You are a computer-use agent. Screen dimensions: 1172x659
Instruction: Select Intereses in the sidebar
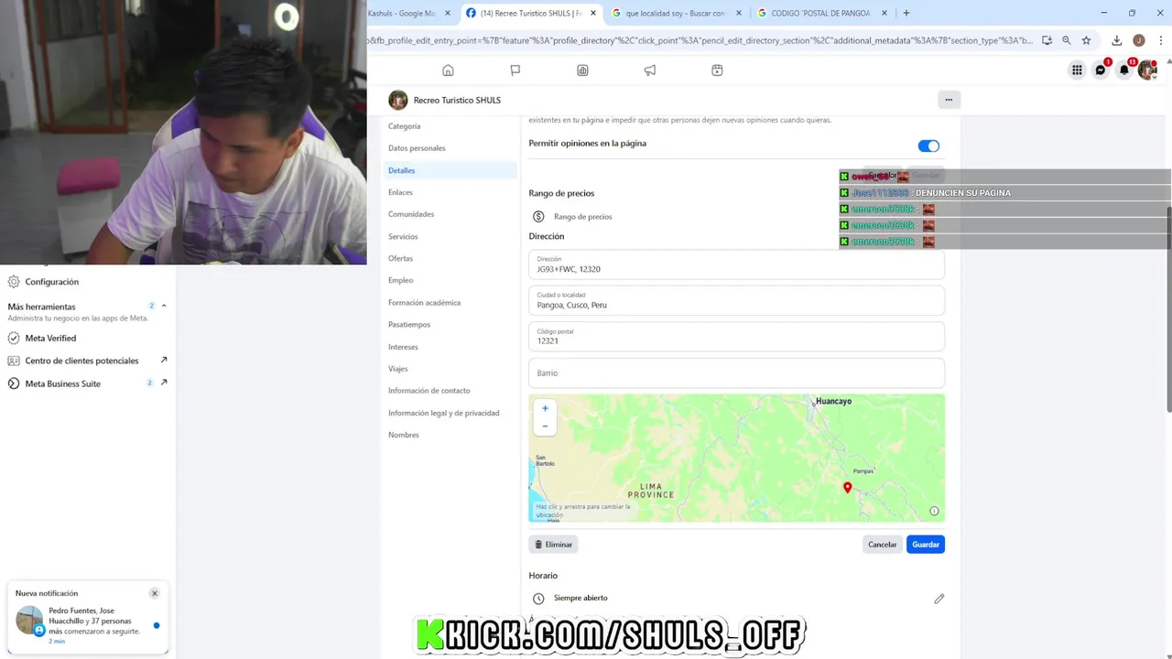pyautogui.click(x=403, y=347)
